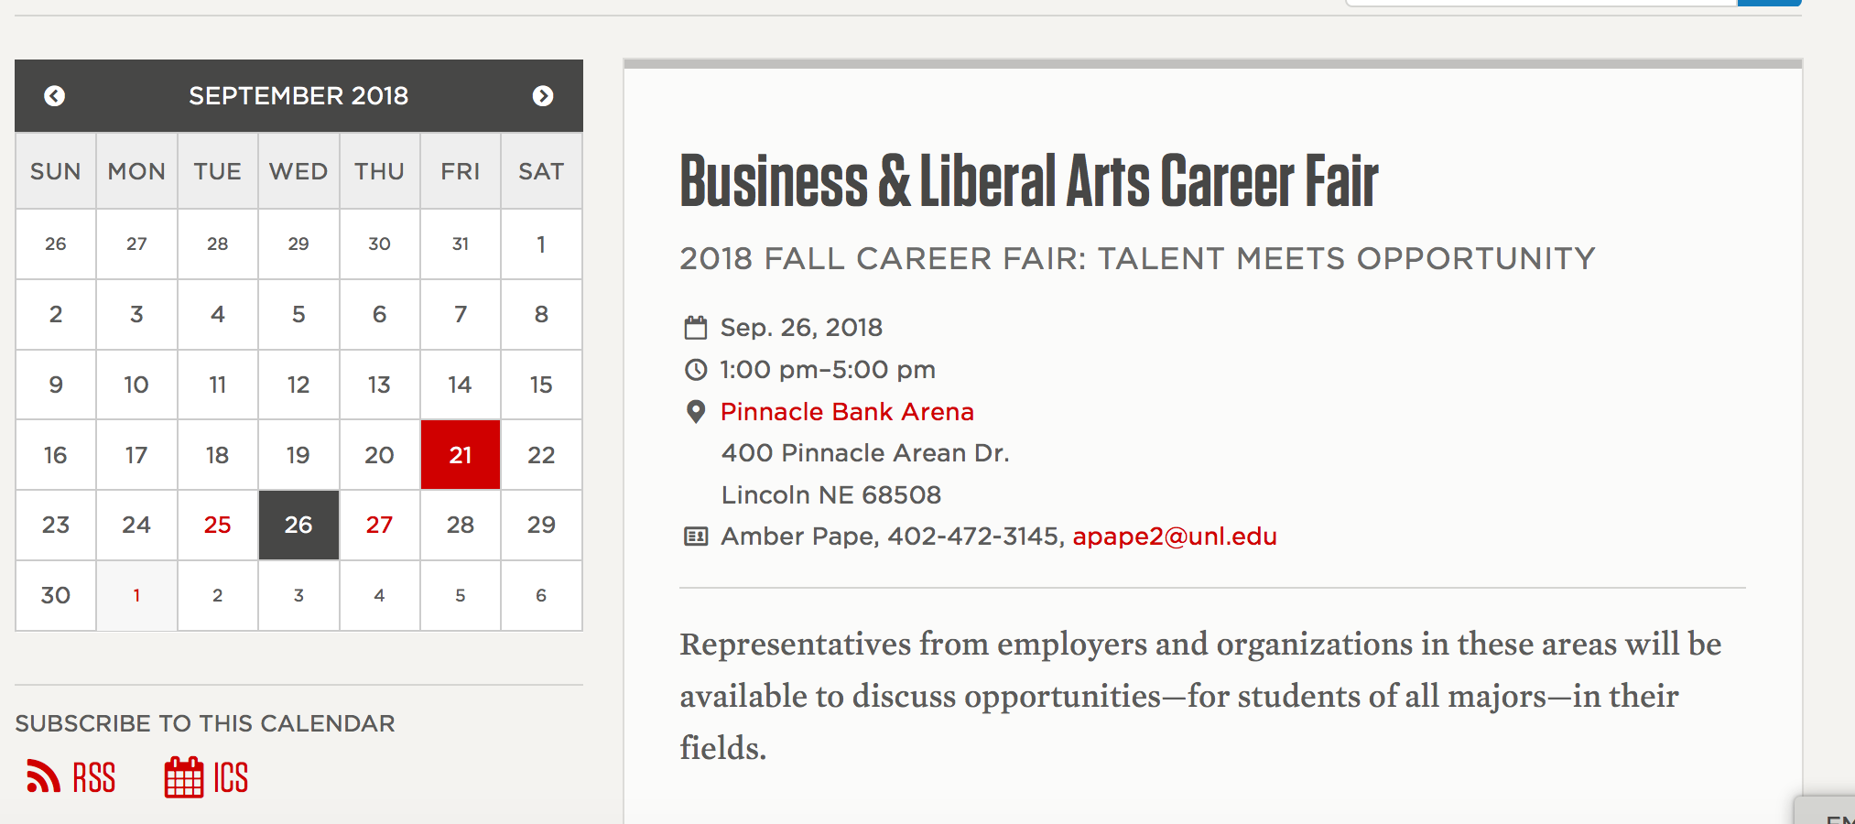1855x824 pixels.
Task: Click the contact card icon
Action: click(696, 537)
